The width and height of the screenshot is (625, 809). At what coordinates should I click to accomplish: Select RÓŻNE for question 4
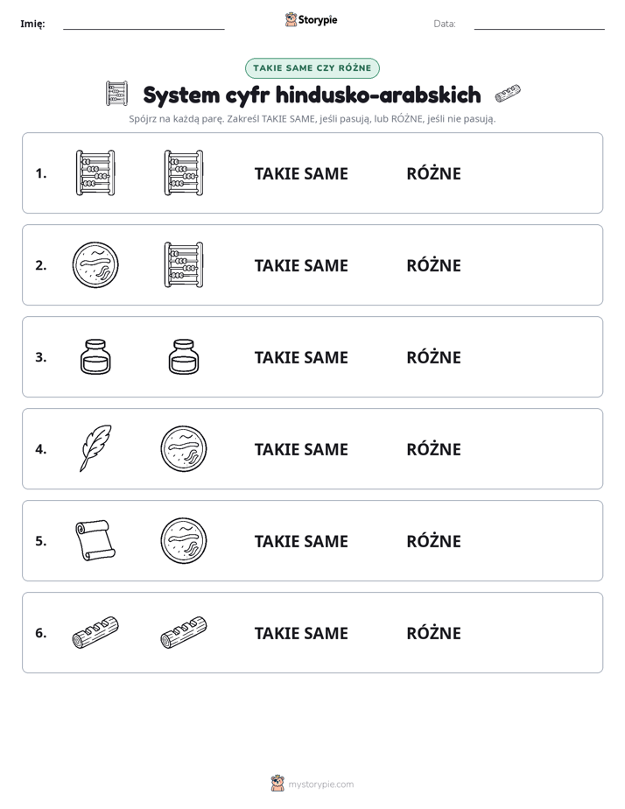pyautogui.click(x=433, y=449)
